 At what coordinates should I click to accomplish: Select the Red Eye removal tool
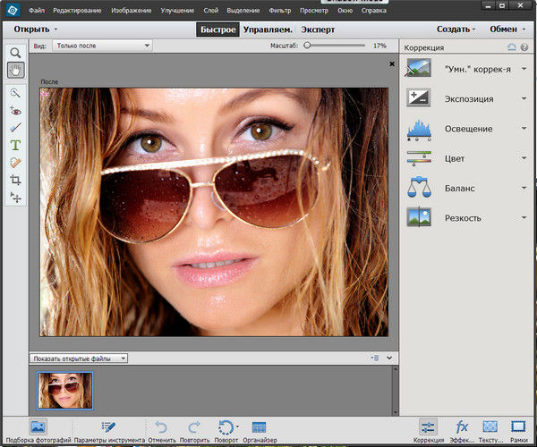15,111
